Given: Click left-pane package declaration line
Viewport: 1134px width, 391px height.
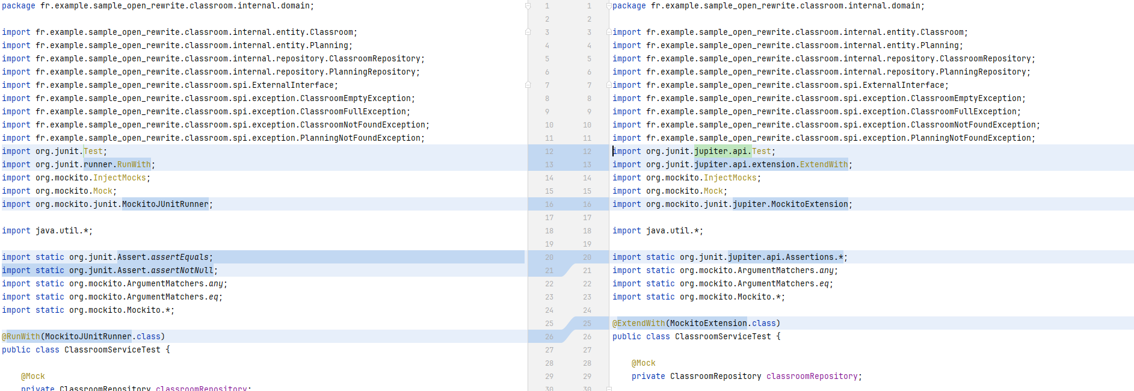Looking at the screenshot, I should tap(158, 6).
